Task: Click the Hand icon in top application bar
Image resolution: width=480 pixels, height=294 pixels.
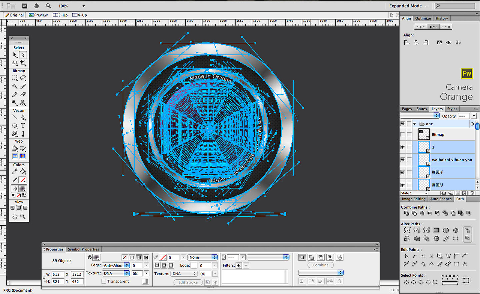Action: click(37, 6)
